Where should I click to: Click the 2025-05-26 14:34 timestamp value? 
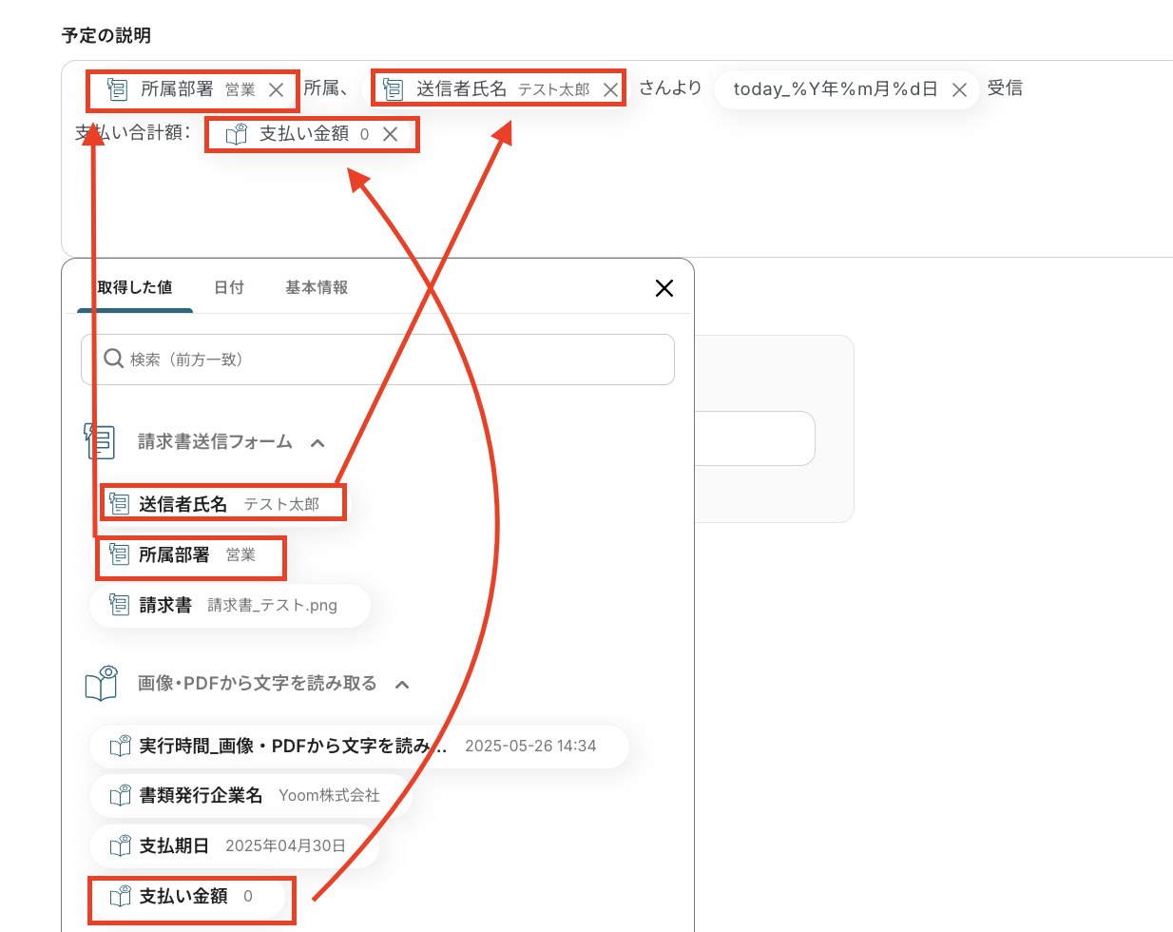pos(530,747)
